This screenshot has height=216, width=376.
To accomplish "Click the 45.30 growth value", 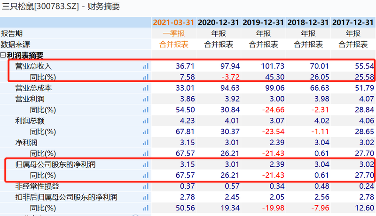I will (274, 77).
